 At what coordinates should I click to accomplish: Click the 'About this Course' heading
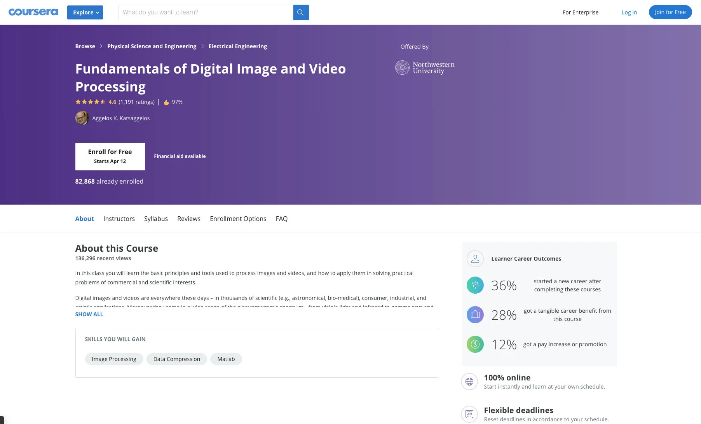(x=117, y=248)
